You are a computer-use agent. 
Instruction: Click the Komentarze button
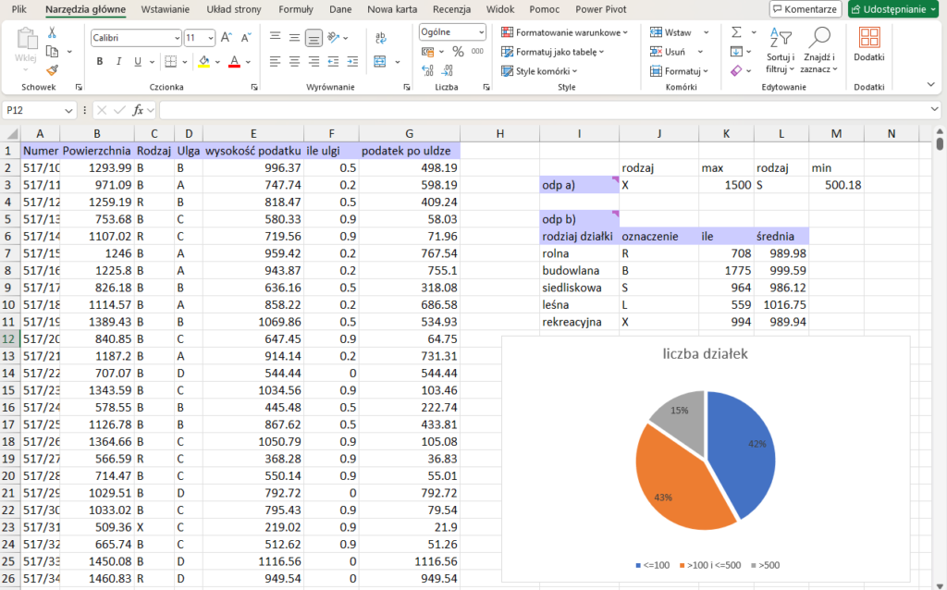coord(805,9)
